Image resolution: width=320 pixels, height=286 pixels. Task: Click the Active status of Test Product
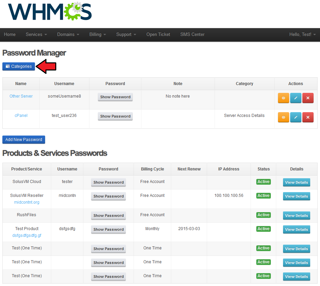[x=263, y=229]
